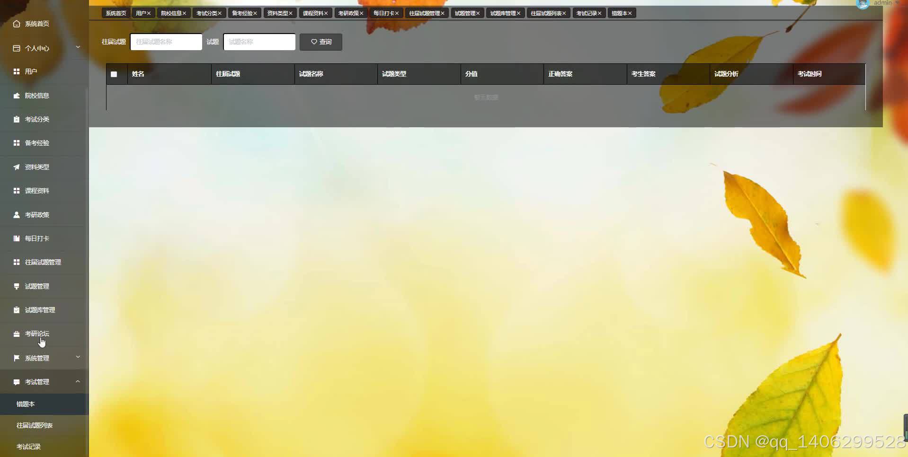Click the grid icon beside sidebar 用户
908x457 pixels.
click(17, 71)
